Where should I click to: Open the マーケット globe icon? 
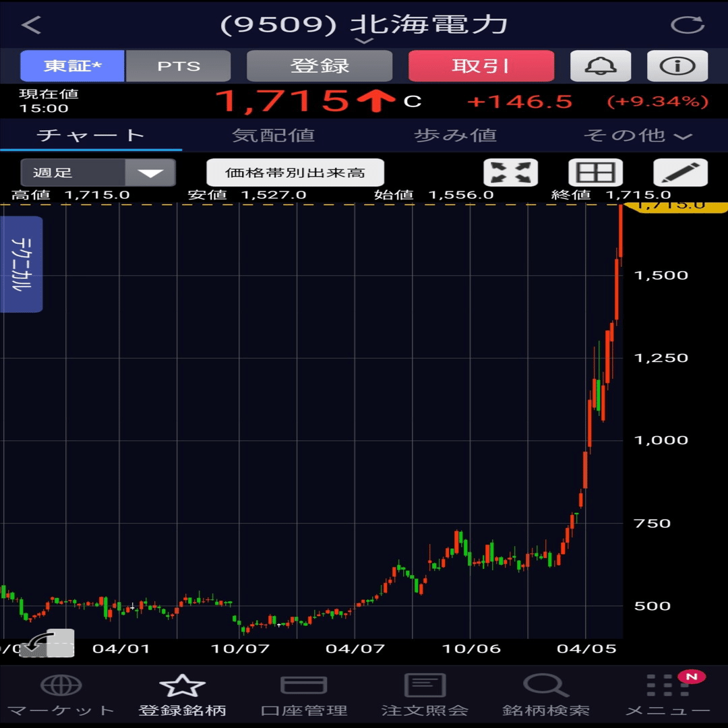click(x=61, y=686)
